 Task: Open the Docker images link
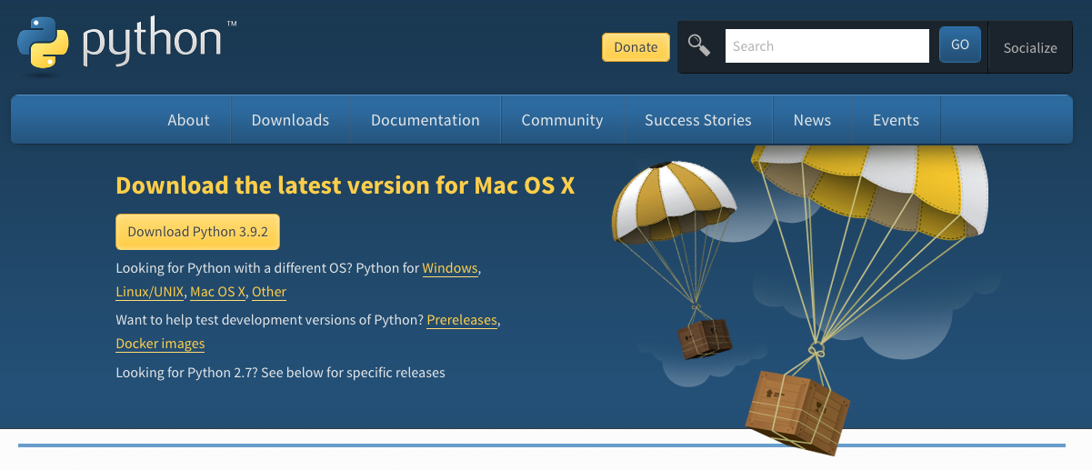tap(160, 344)
